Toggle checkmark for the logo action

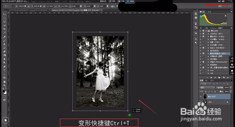(201, 71)
